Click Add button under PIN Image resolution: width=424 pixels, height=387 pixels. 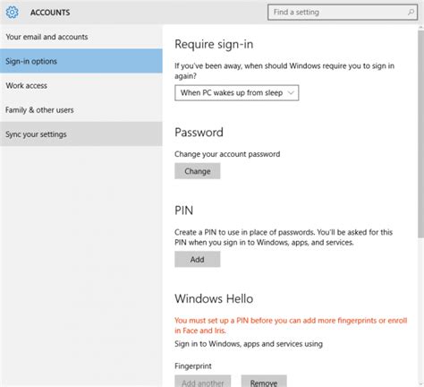coord(198,259)
